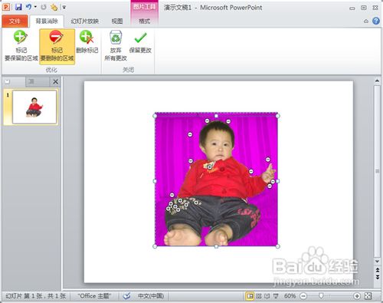
Task: Click "Office 主题" in status bar
Action: coord(94,296)
